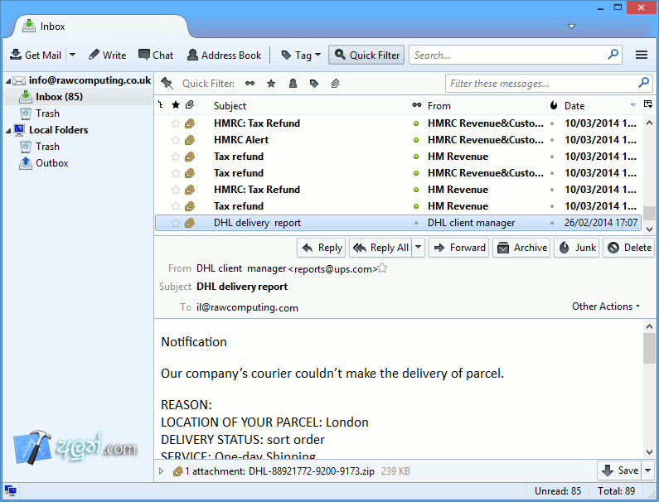Reply to the DHL message
The height and width of the screenshot is (502, 659).
(x=322, y=248)
